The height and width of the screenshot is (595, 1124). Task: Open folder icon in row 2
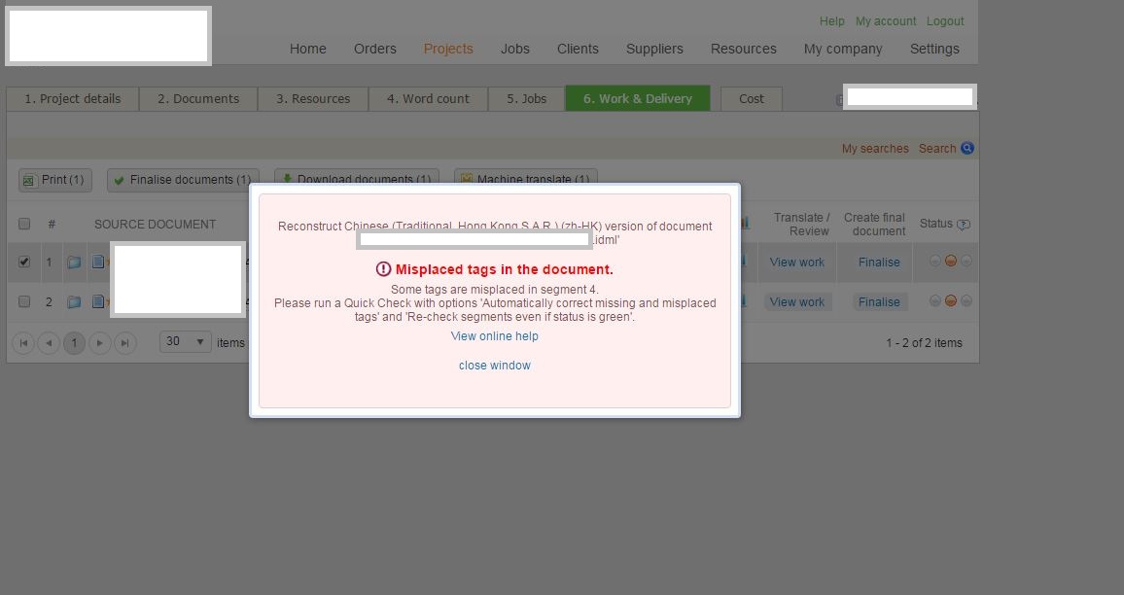[74, 301]
